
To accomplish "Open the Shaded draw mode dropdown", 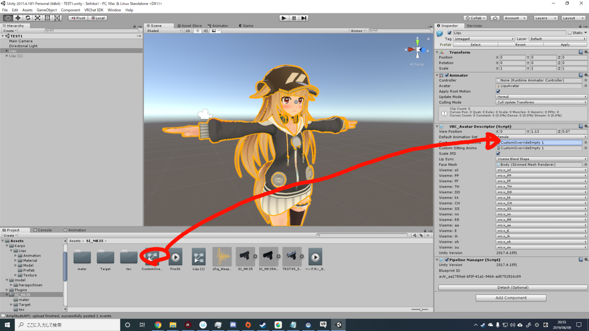I will point(164,31).
